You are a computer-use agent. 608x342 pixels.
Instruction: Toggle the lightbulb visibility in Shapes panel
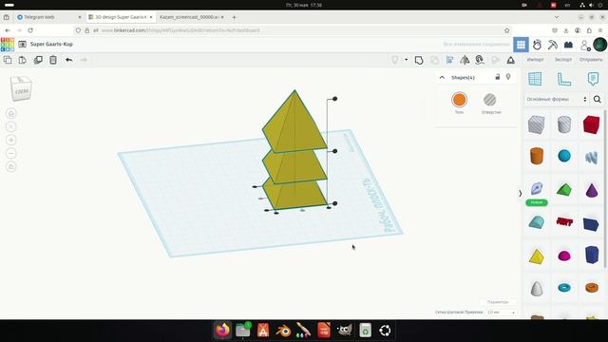point(508,77)
